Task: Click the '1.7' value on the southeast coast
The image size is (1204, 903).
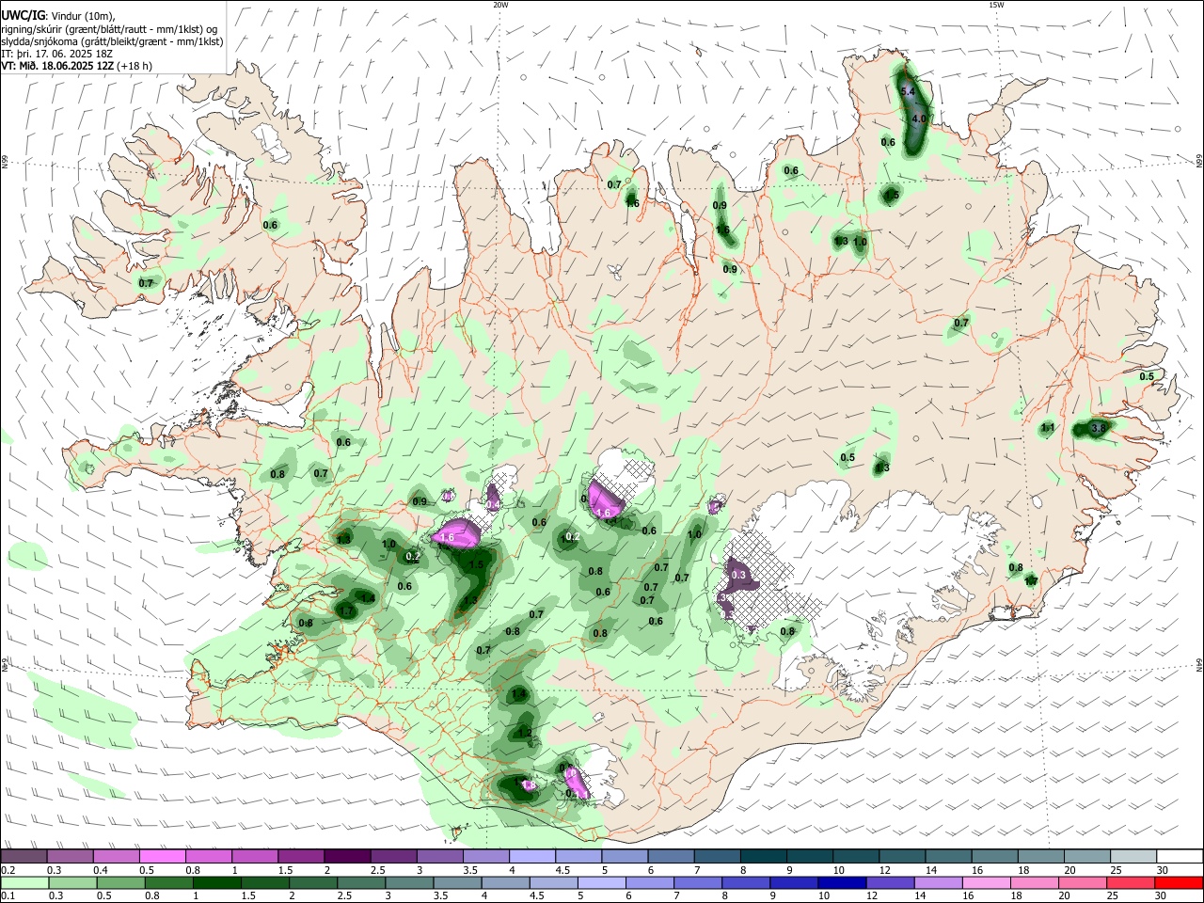Action: coord(1030,581)
